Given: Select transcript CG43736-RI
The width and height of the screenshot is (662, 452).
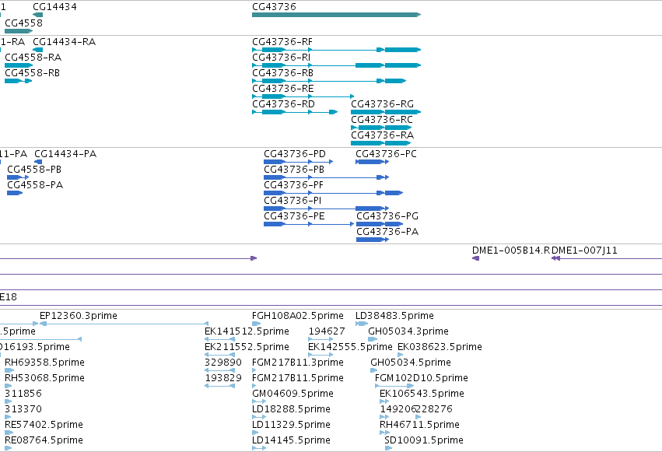Looking at the screenshot, I should [x=337, y=65].
